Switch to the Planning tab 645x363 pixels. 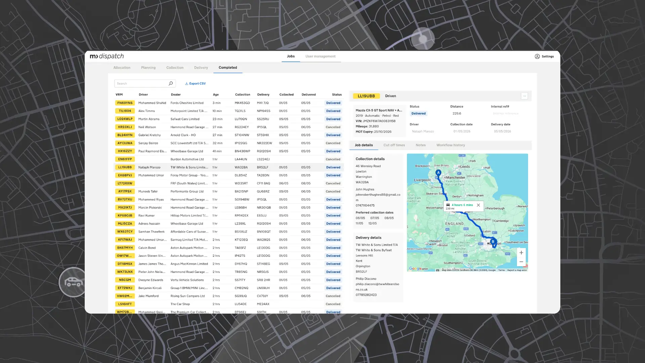(x=148, y=68)
